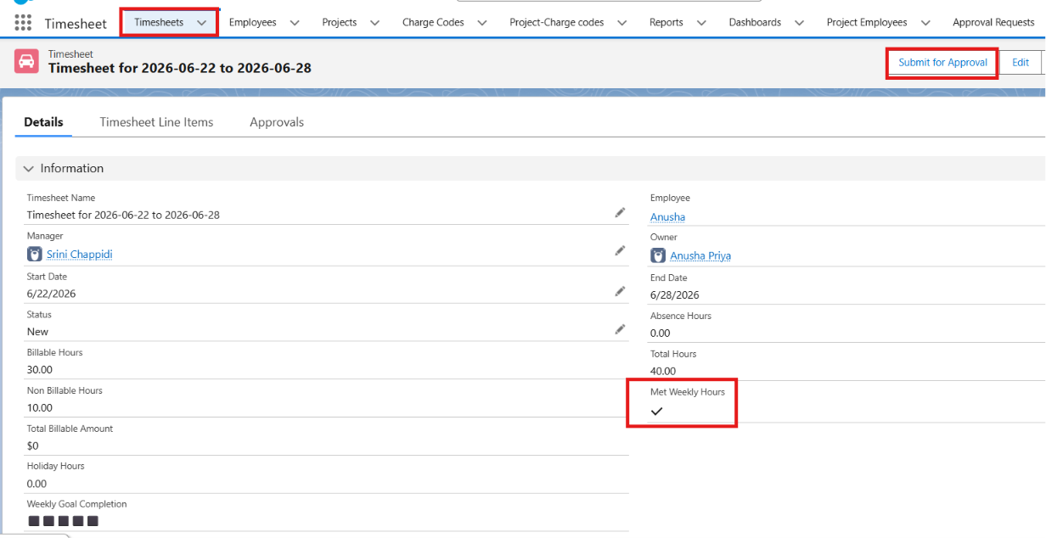Open the Approvals tab

click(277, 122)
